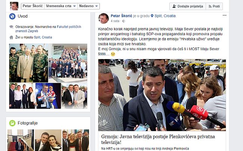Open the post author name Petar Škorić
The width and height of the screenshot is (243, 151).
(121, 16)
